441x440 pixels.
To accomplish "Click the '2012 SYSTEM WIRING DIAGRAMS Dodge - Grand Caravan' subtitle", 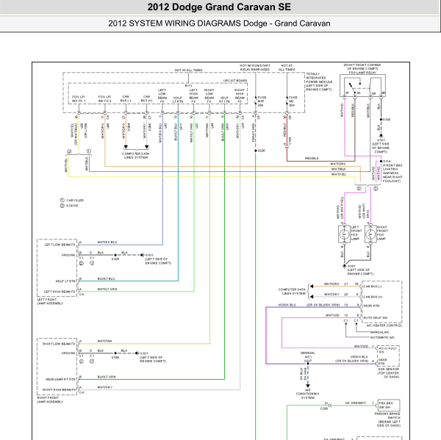I will [219, 24].
